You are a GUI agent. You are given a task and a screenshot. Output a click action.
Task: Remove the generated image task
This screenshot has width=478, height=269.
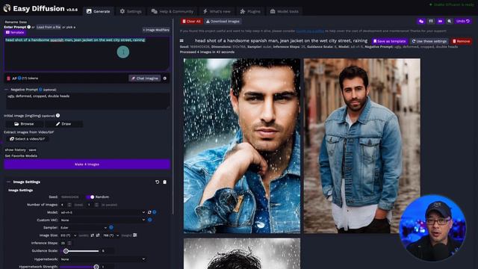point(462,41)
